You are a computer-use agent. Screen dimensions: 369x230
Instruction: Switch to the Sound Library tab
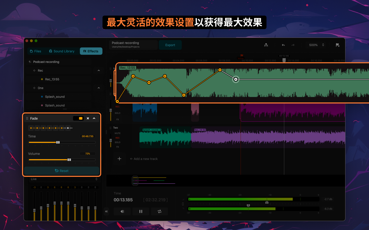click(x=62, y=51)
